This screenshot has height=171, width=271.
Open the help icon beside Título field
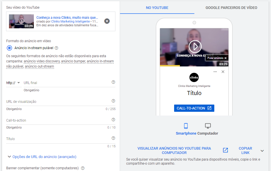click(113, 138)
